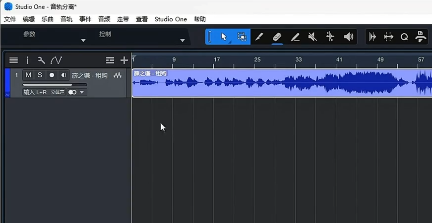Image resolution: width=432 pixels, height=223 pixels.
Task: Toggle Snap to grid in the toolbar
Action: tap(388, 37)
